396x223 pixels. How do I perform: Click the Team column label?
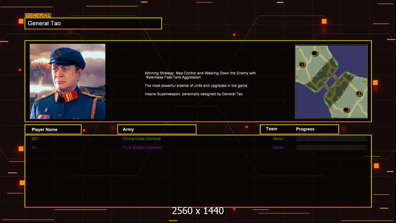click(x=272, y=129)
